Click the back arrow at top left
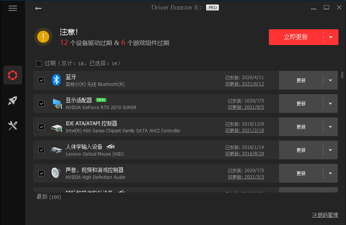The height and width of the screenshot is (225, 346). 38,7
